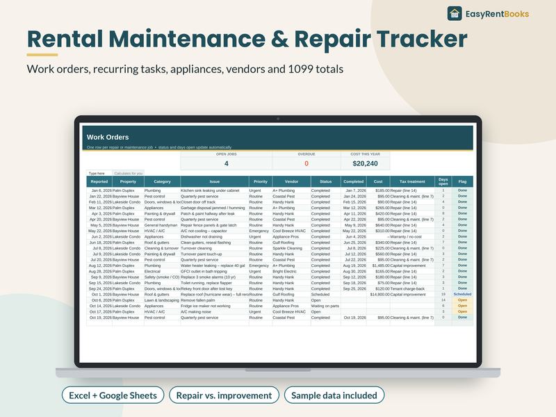Click the Replace roof (hurricane wear) cell
This screenshot has width=556, height=417.
215,295
